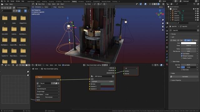
Task: Open the Material properties tab icon
Action: [x=167, y=64]
